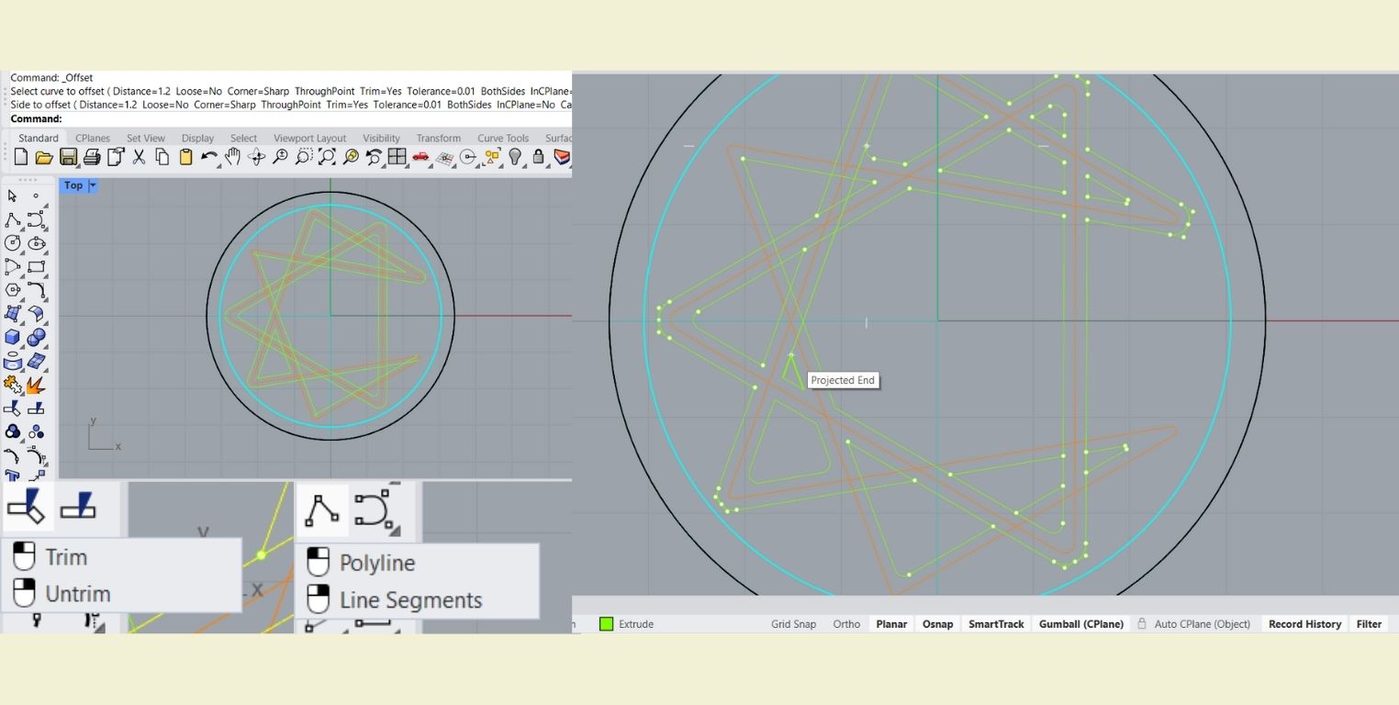The width and height of the screenshot is (1399, 705).
Task: Undo the last action with the Undo arrow
Action: [x=209, y=158]
